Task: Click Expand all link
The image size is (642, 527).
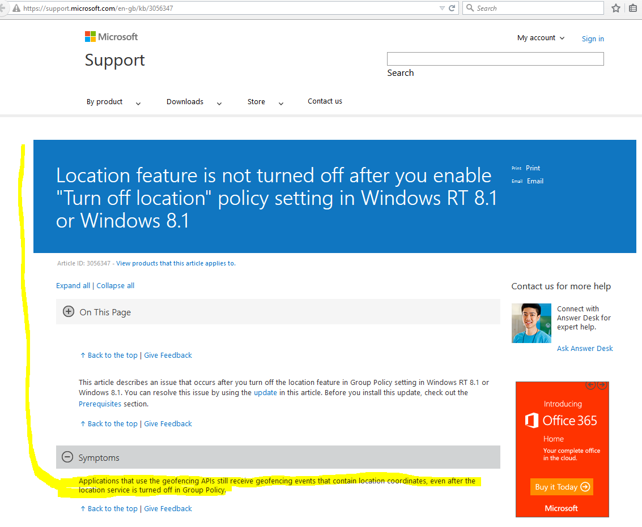Action: coord(73,286)
